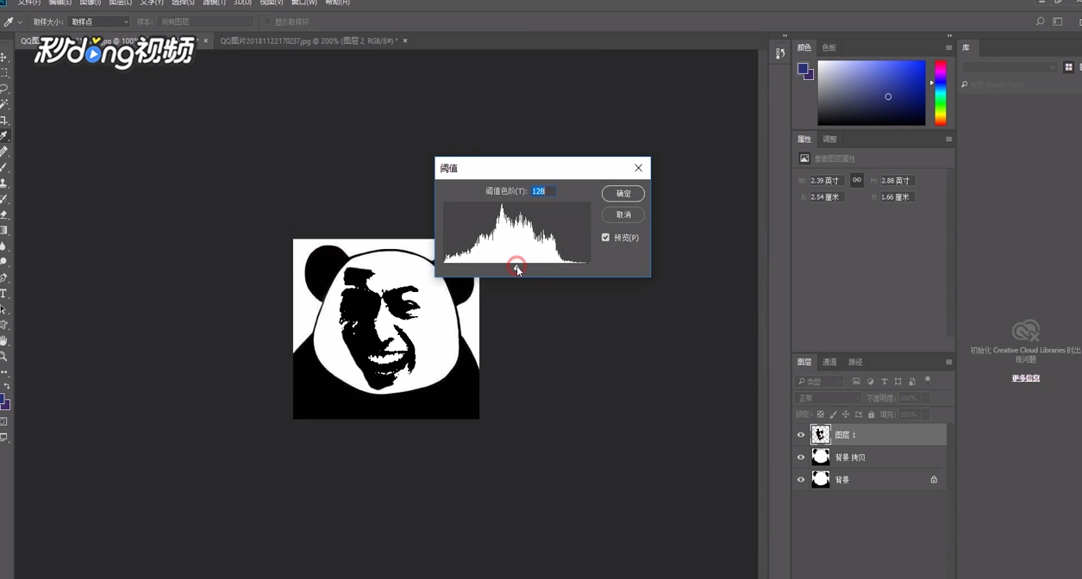Open the blend mode 正常 dropdown

pos(828,398)
